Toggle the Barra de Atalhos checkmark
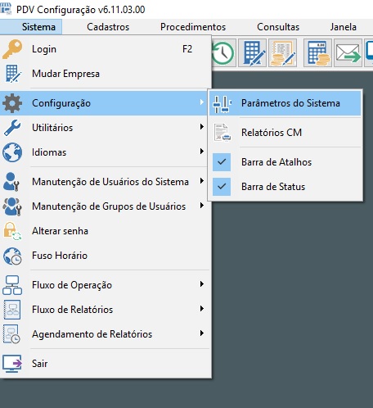The image size is (373, 408). point(222,162)
